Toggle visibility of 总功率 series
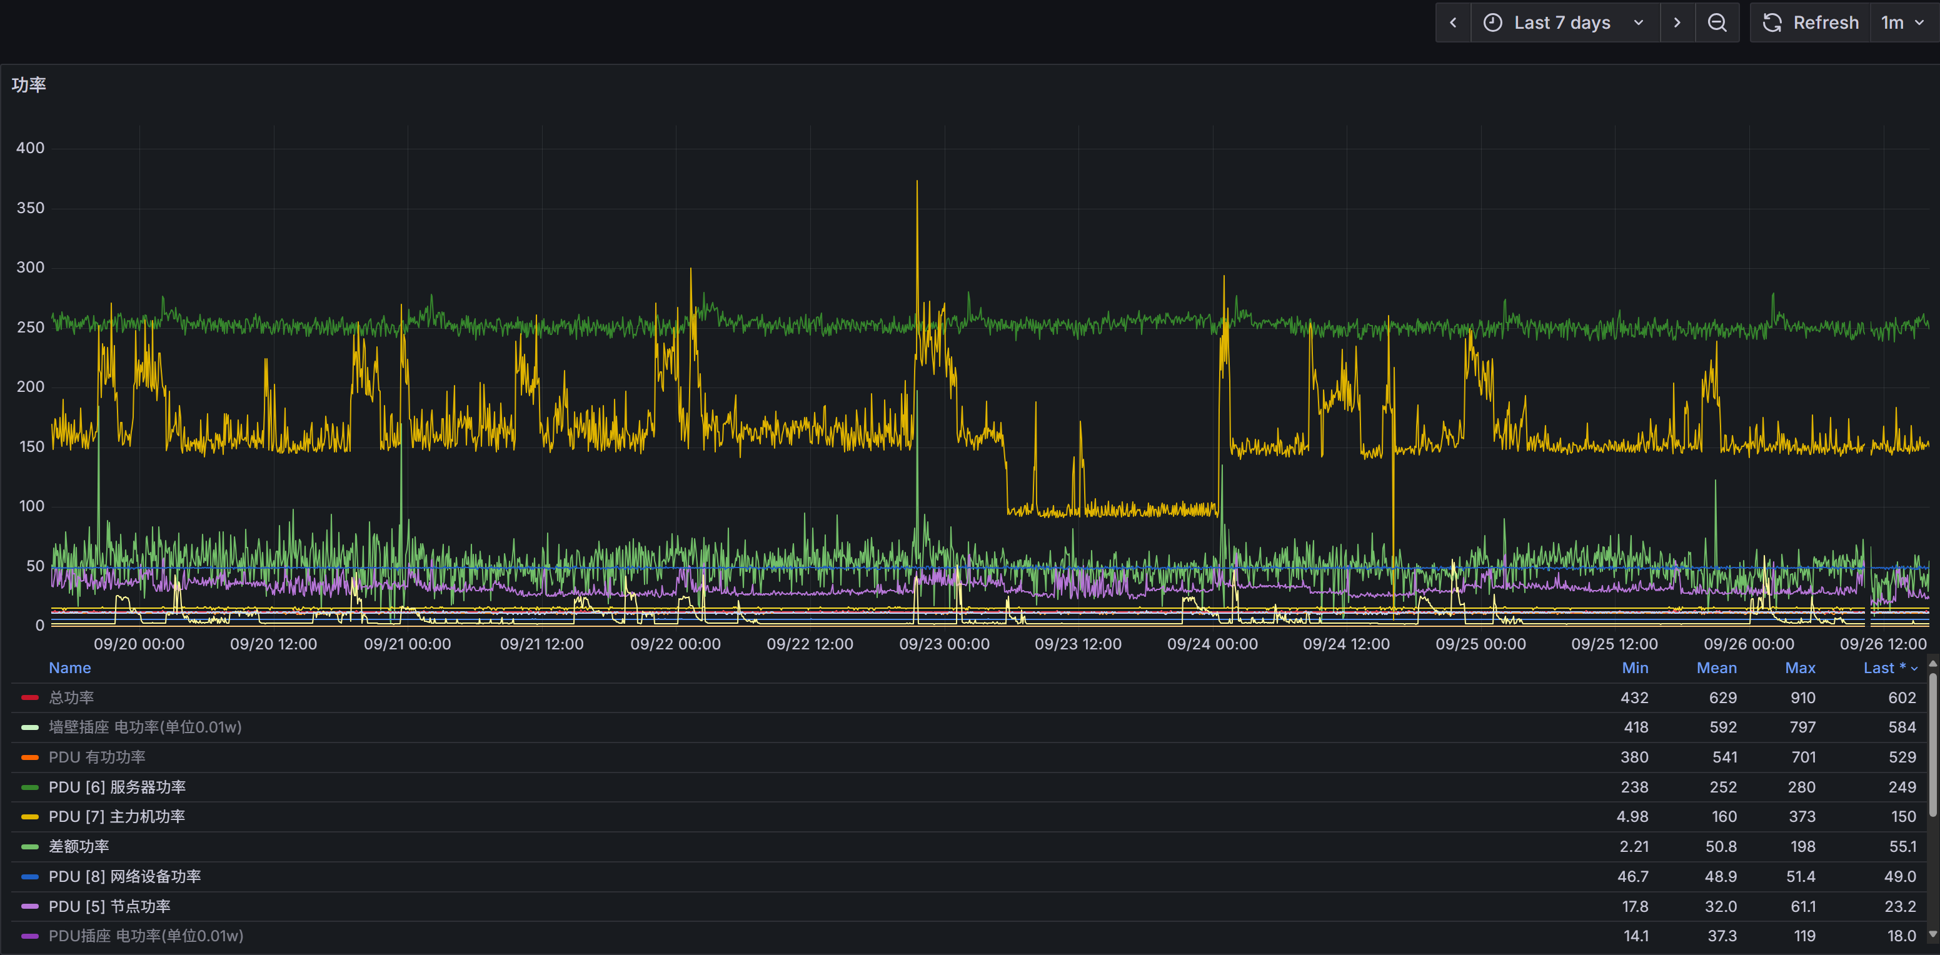The height and width of the screenshot is (955, 1940). (x=71, y=697)
